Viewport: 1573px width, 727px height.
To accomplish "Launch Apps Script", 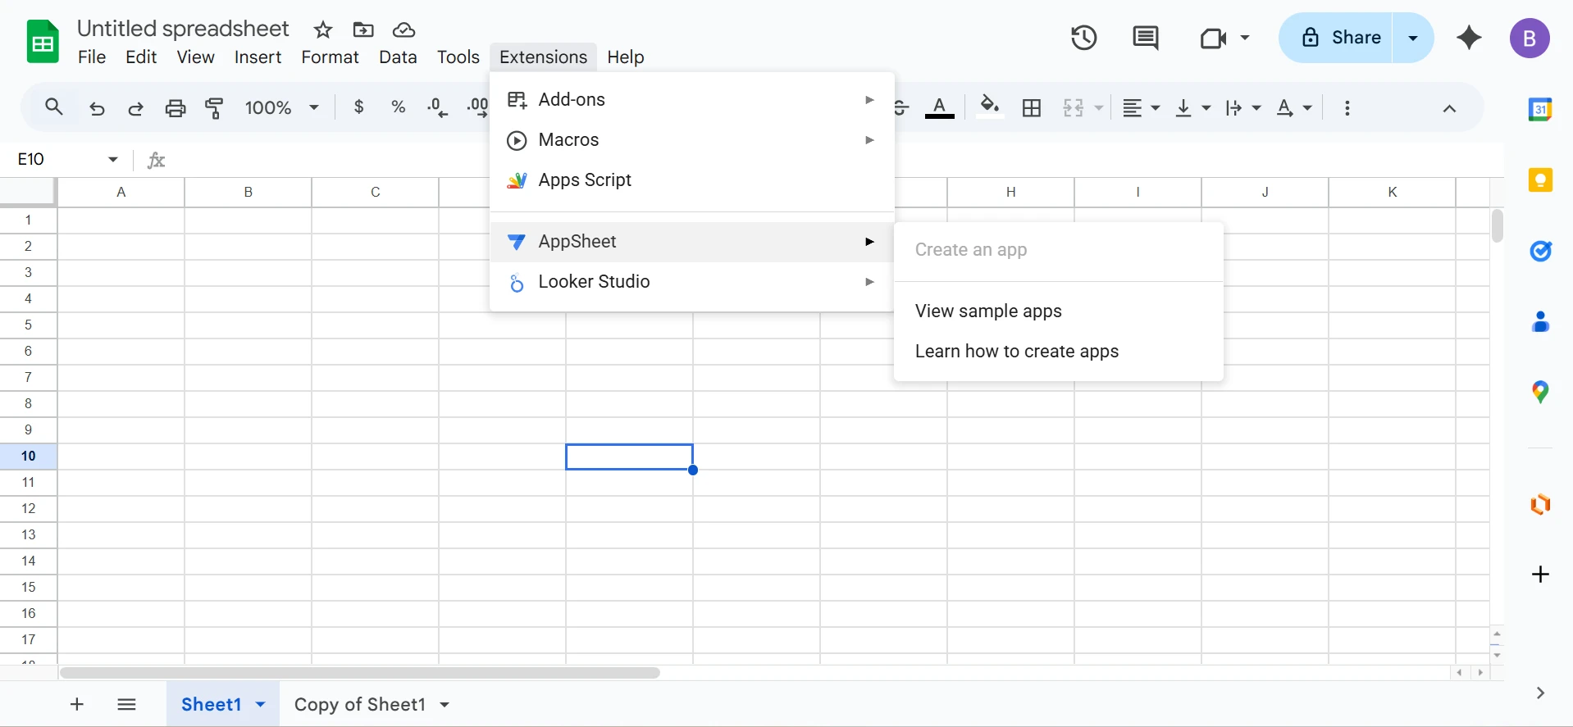I will click(691, 180).
